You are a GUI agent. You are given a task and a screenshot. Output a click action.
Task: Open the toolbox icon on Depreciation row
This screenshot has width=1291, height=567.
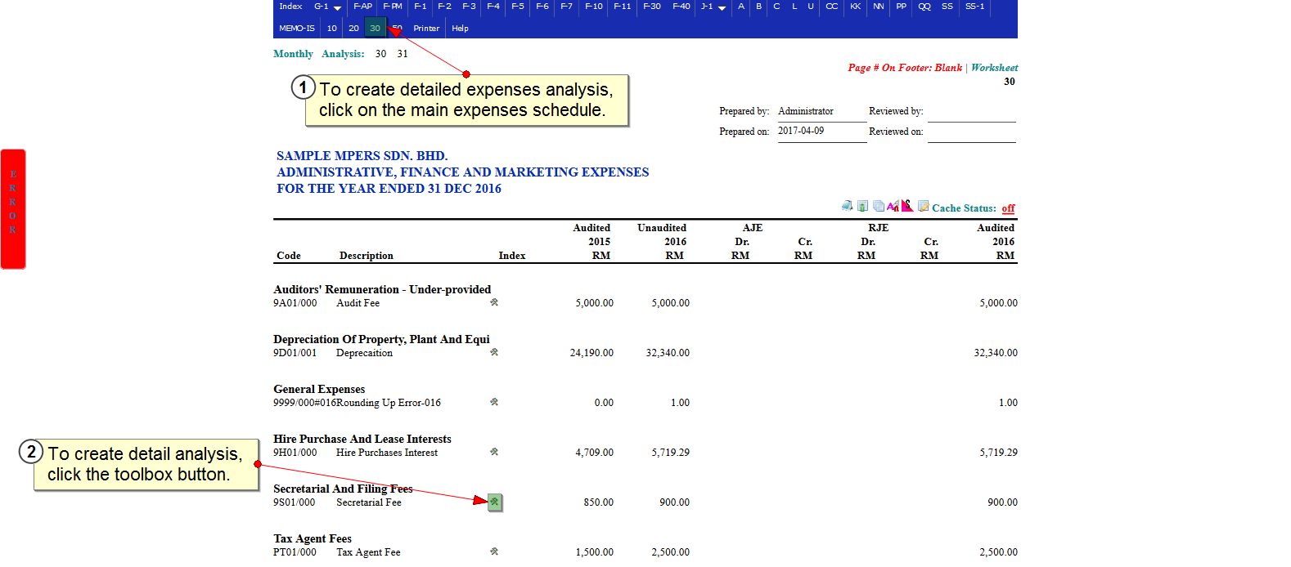click(494, 352)
